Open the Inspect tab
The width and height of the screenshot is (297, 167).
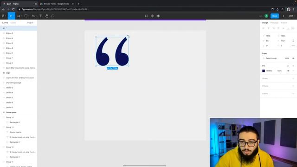click(284, 23)
